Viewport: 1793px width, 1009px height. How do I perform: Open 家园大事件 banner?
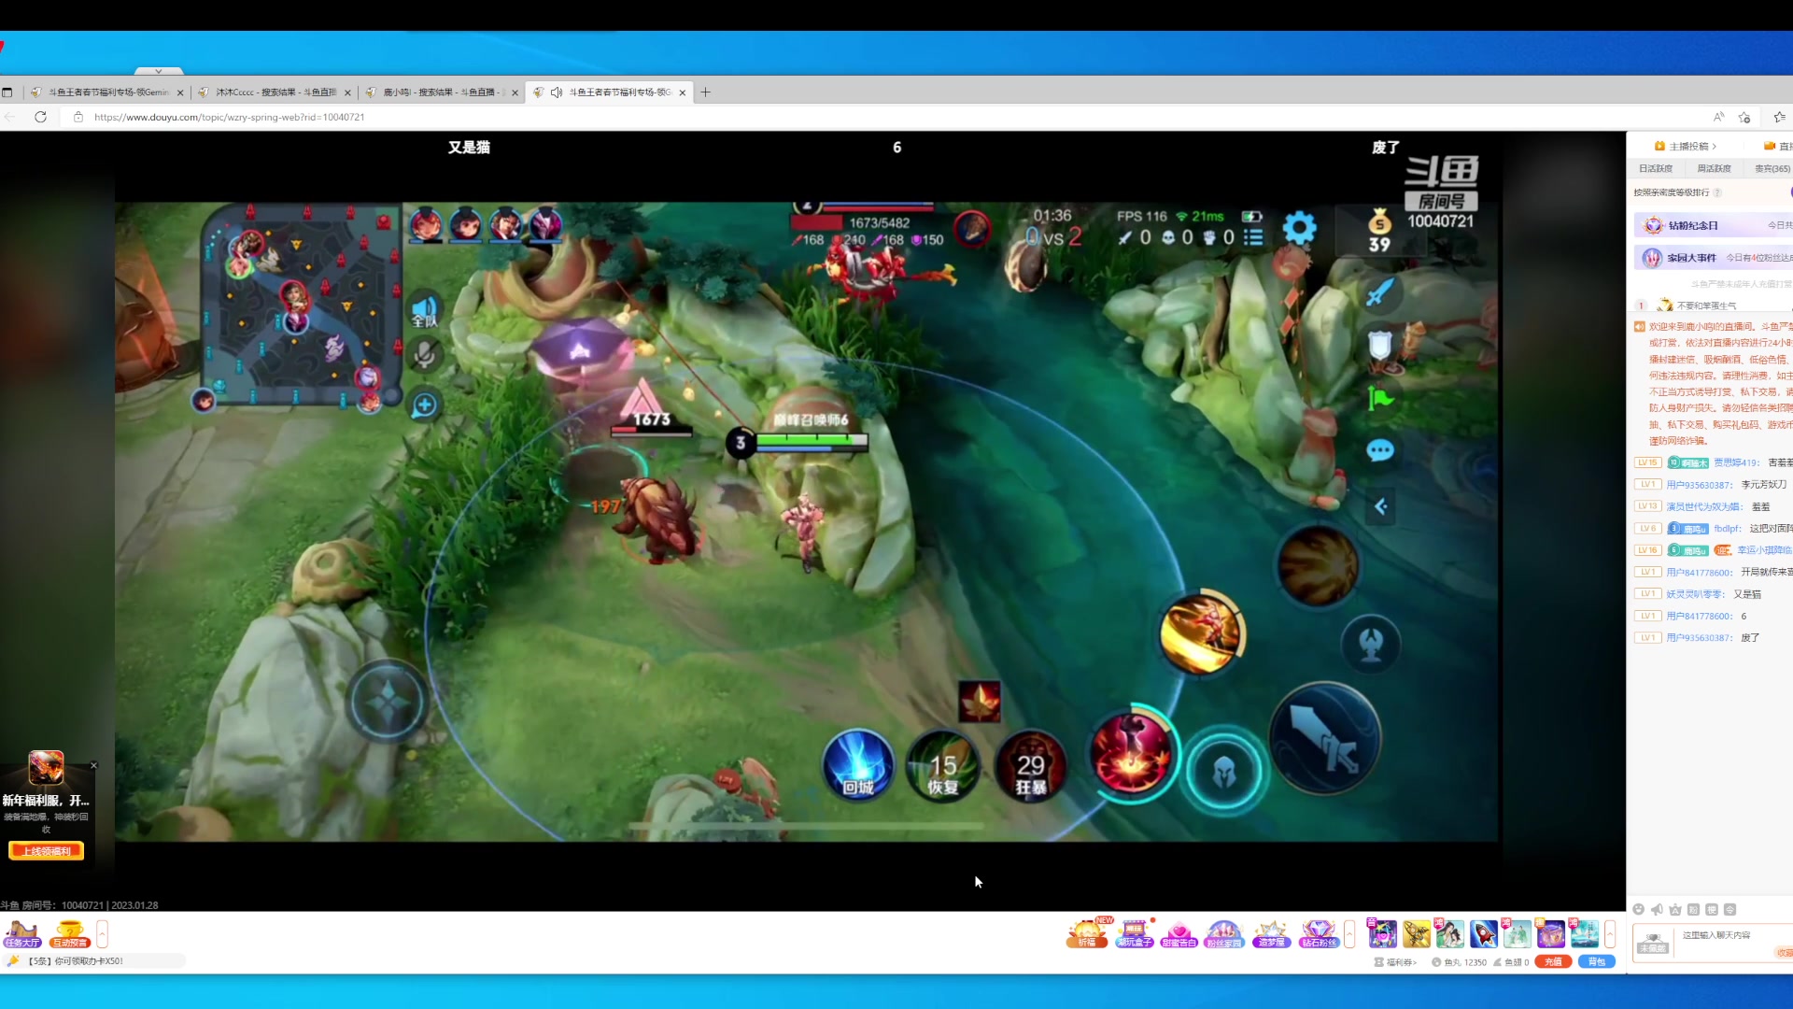click(x=1713, y=258)
